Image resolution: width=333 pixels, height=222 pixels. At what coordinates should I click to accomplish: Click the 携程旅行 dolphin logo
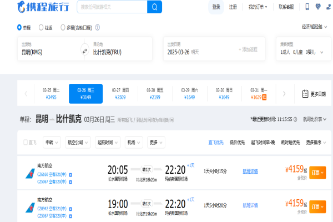click(x=43, y=7)
